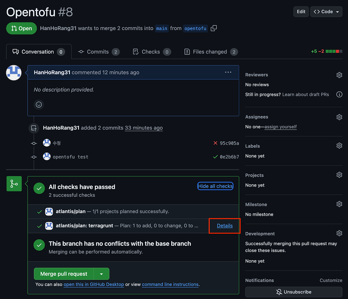This screenshot has width=348, height=299.
Task: Click the draft PR info icon
Action: [x=339, y=94]
